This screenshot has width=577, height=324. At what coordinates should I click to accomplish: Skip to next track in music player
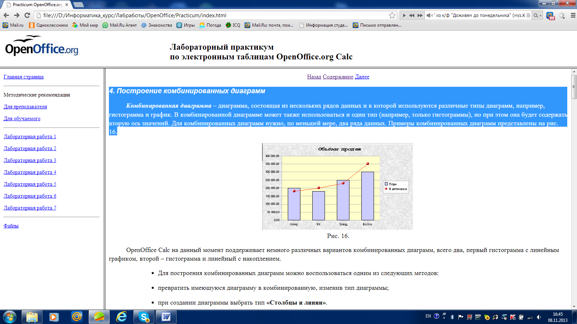click(x=420, y=15)
